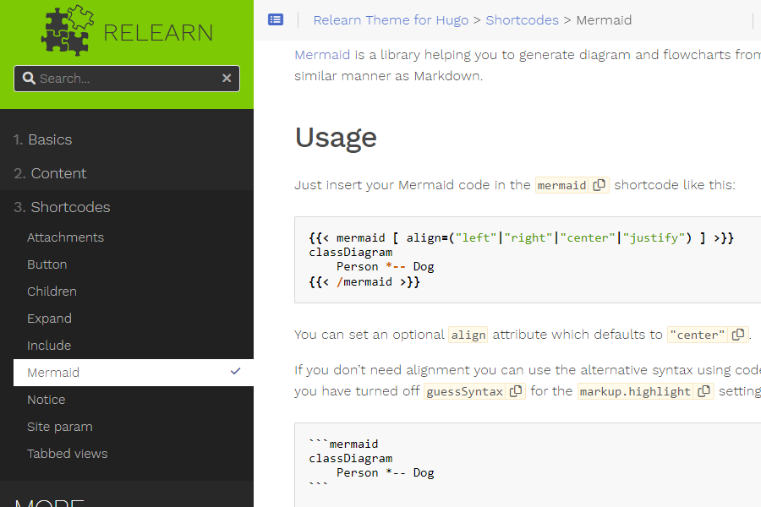Focus the Search input field
761x507 pixels.
(127, 79)
